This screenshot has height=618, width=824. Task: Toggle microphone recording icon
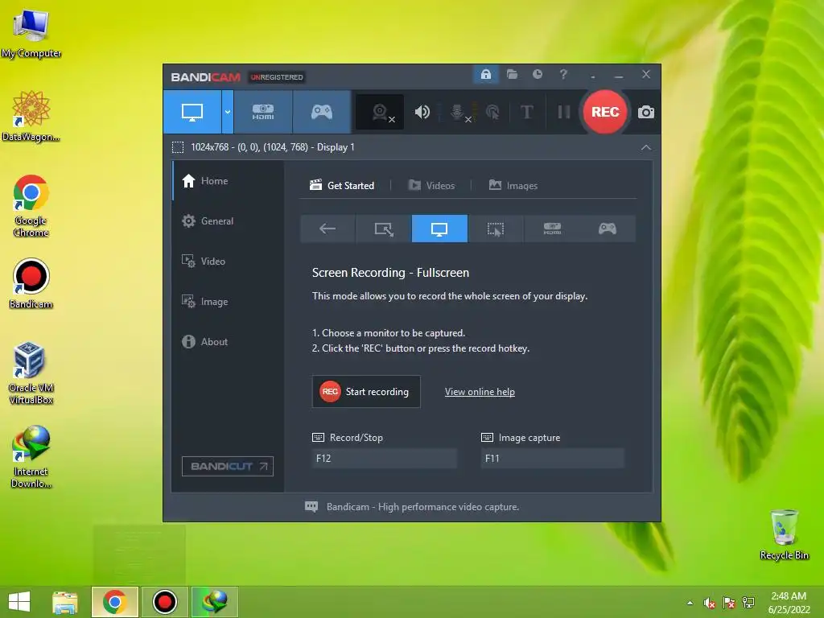pos(458,112)
